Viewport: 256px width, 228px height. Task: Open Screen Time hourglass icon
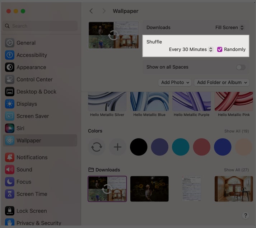click(x=10, y=194)
